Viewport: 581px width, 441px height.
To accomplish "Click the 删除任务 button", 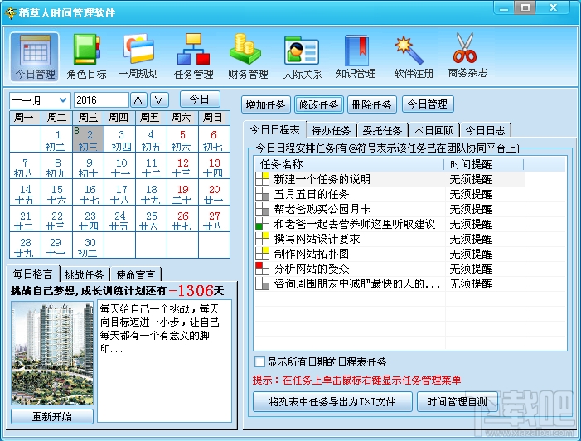I will (371, 105).
